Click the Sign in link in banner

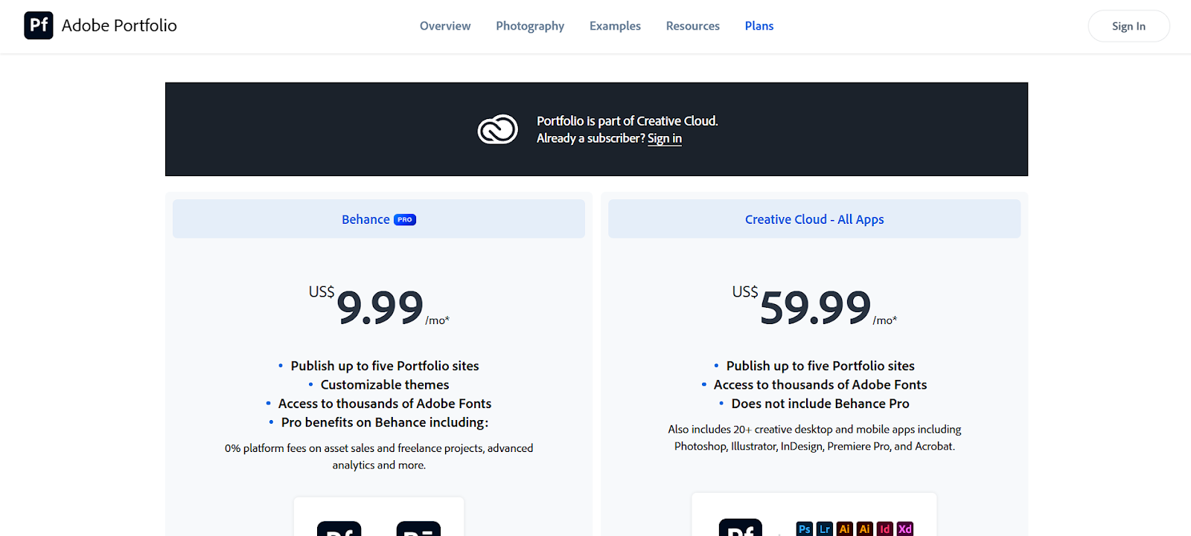click(x=665, y=138)
